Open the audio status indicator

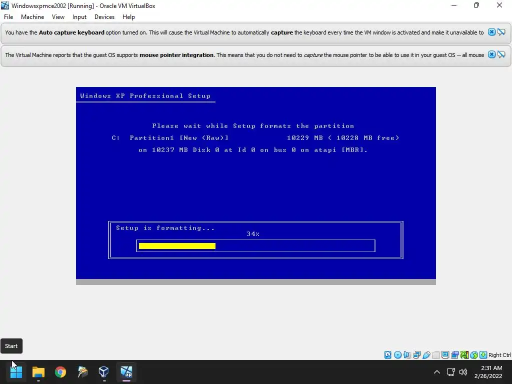coord(407,355)
